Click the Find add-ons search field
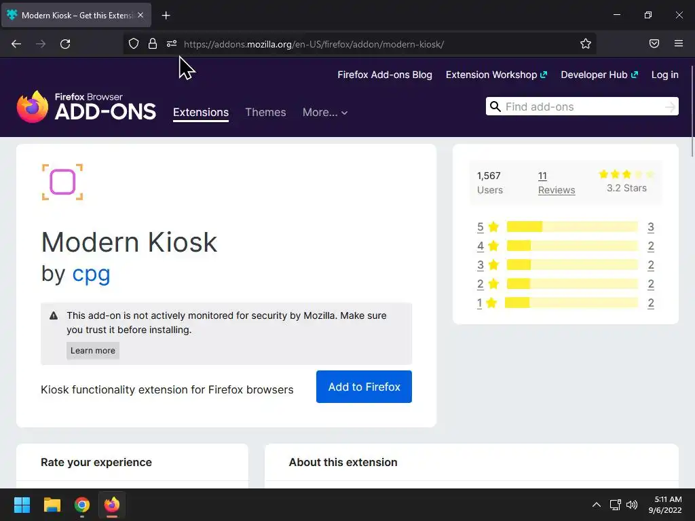Viewport: 695px width, 521px height. (x=582, y=107)
